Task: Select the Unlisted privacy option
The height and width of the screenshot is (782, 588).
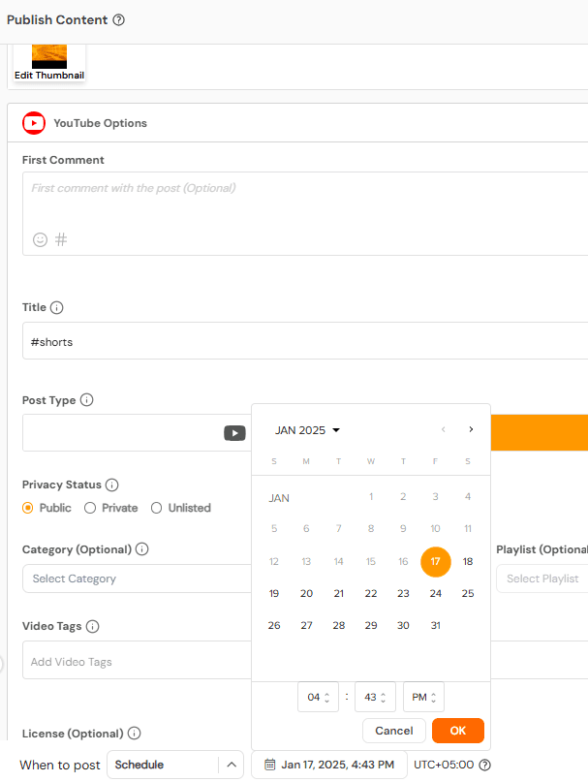Action: (157, 508)
